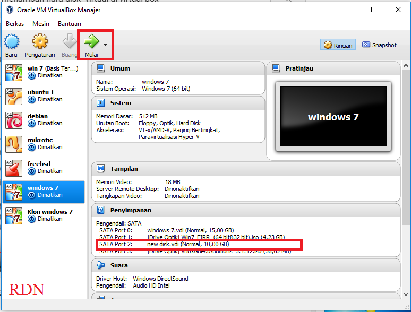Click the 'Audio HD Intel' controller value
This screenshot has width=411, height=312.
coord(151,285)
